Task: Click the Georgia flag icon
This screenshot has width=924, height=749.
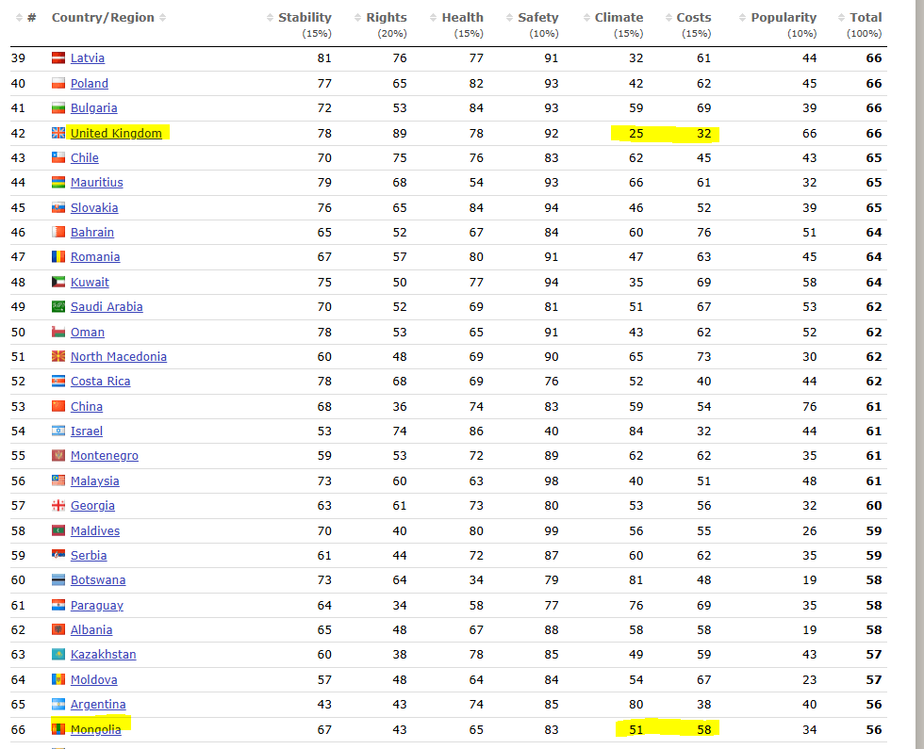Action: click(x=58, y=506)
